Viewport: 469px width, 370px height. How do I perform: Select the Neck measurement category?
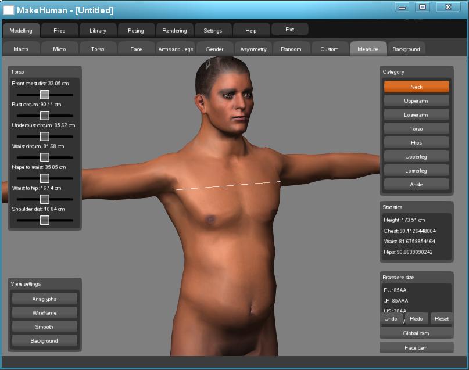pos(416,87)
